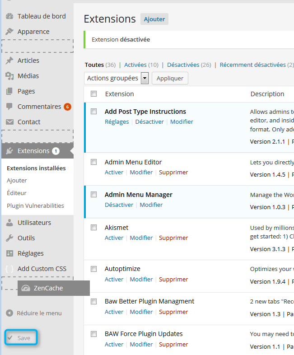Open Réglages for Add Post Type Instructions
This screenshot has width=294, height=355.
click(x=117, y=122)
